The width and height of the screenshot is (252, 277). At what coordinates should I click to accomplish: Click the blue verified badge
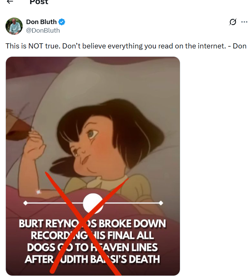(x=62, y=22)
